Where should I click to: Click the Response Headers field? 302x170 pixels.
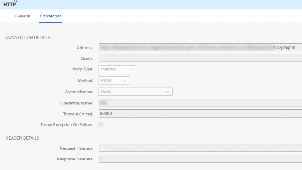200,159
